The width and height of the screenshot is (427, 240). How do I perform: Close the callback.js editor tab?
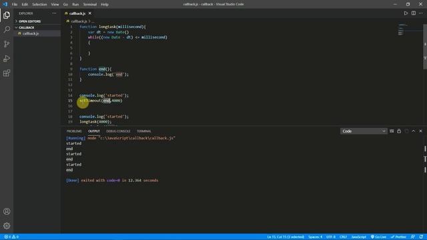click(x=90, y=13)
